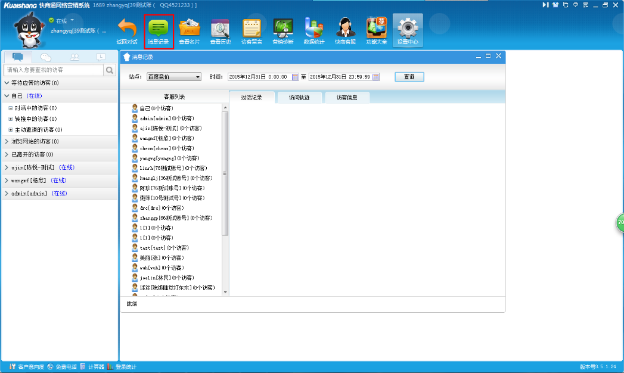Open the online status dropdown arrow
The height and width of the screenshot is (373, 624).
[72, 20]
